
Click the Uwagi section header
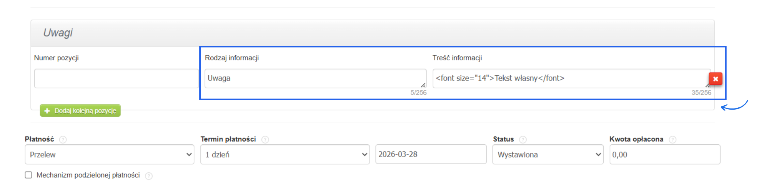coord(58,33)
